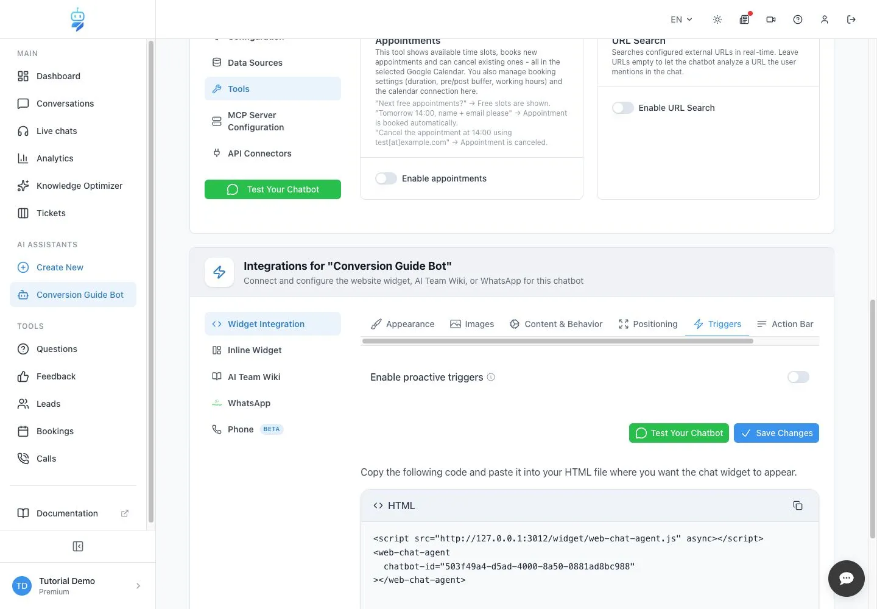Select Tools section in settings menu
The height and width of the screenshot is (609, 877).
pyautogui.click(x=273, y=89)
